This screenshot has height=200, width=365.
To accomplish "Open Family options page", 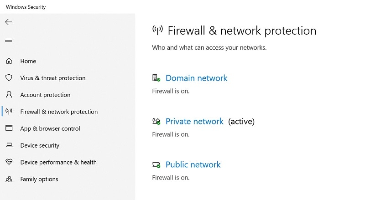I will (x=39, y=179).
